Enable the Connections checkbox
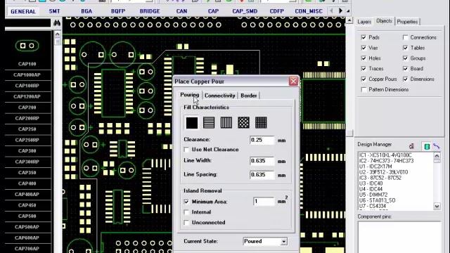 click(405, 37)
